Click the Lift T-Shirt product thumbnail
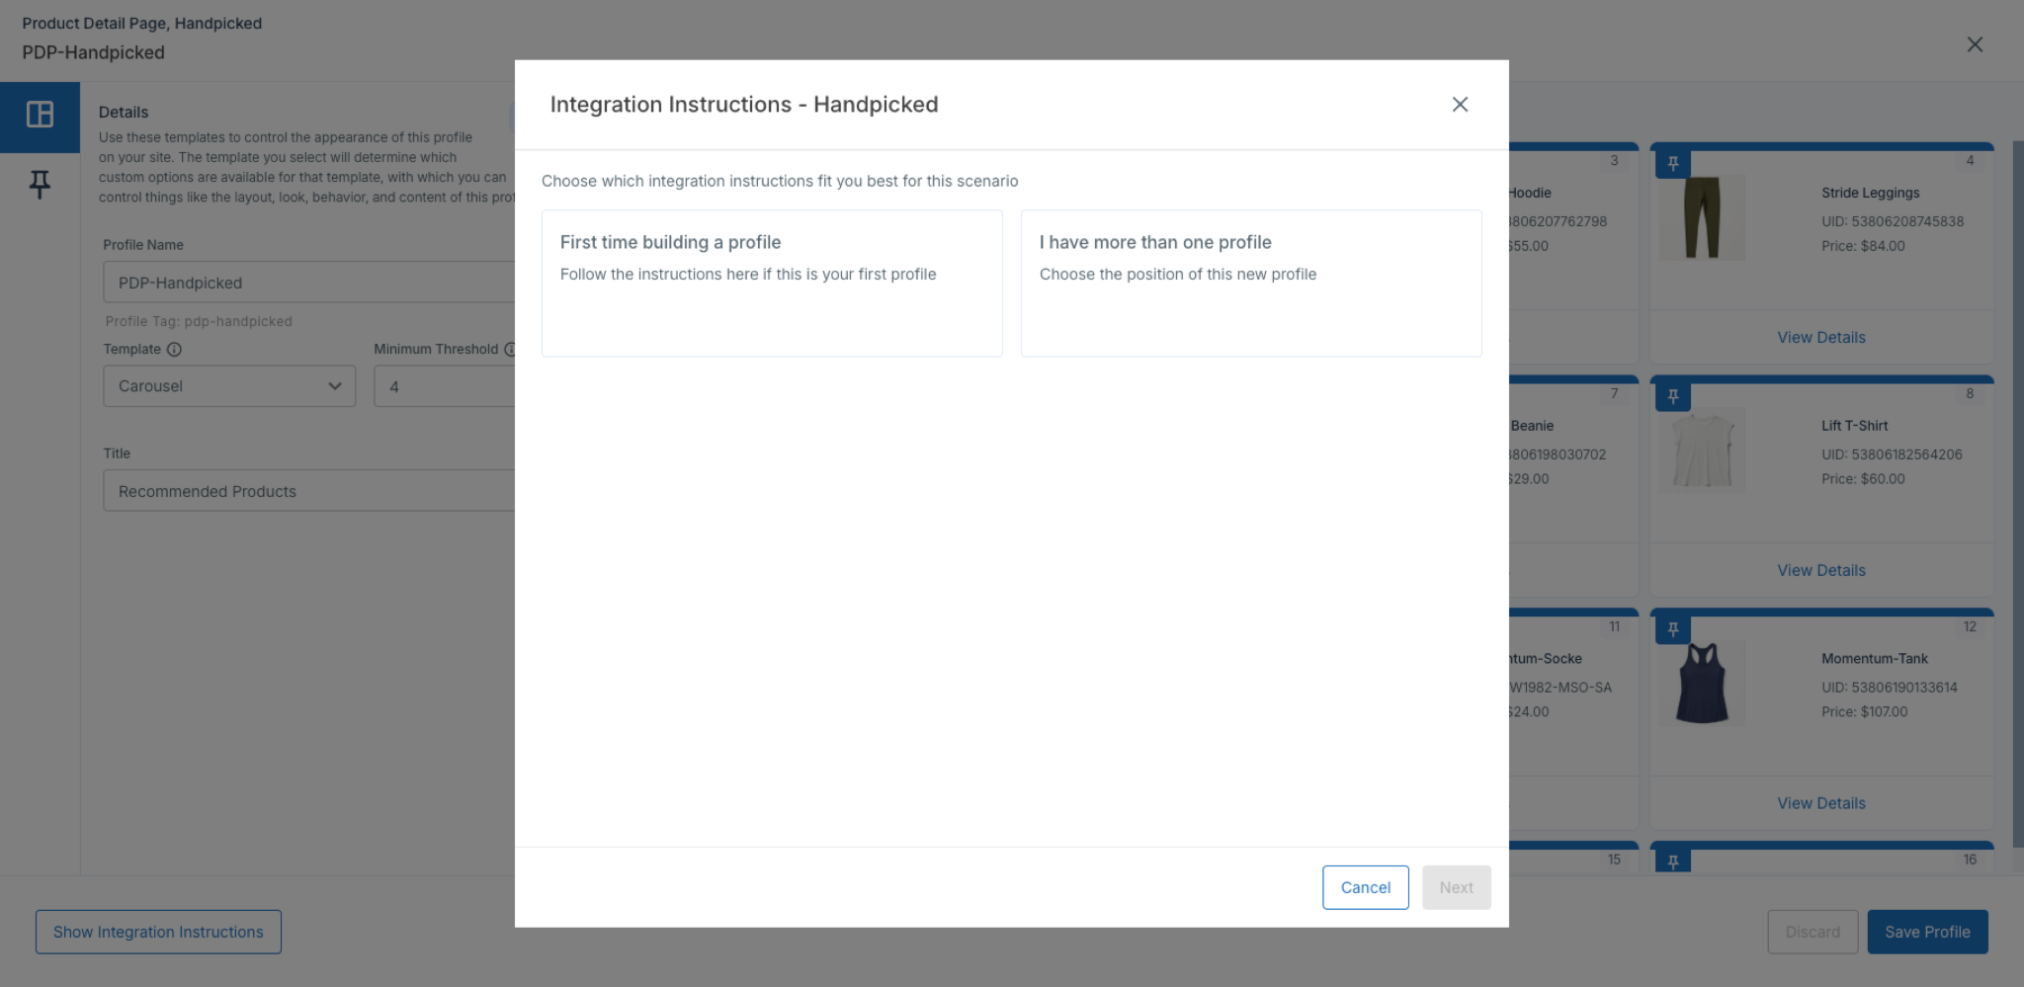 pyautogui.click(x=1702, y=451)
